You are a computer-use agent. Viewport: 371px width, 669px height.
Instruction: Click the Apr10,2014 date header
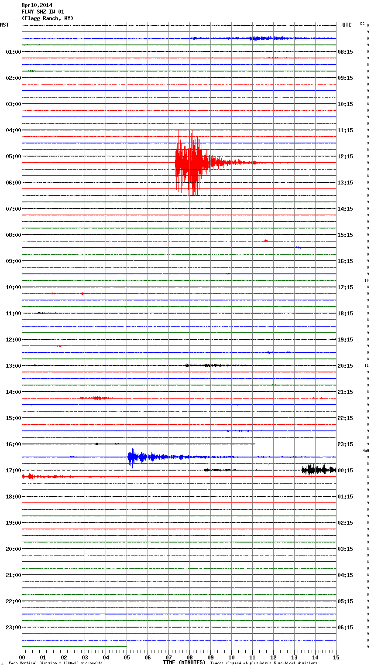(x=37, y=5)
